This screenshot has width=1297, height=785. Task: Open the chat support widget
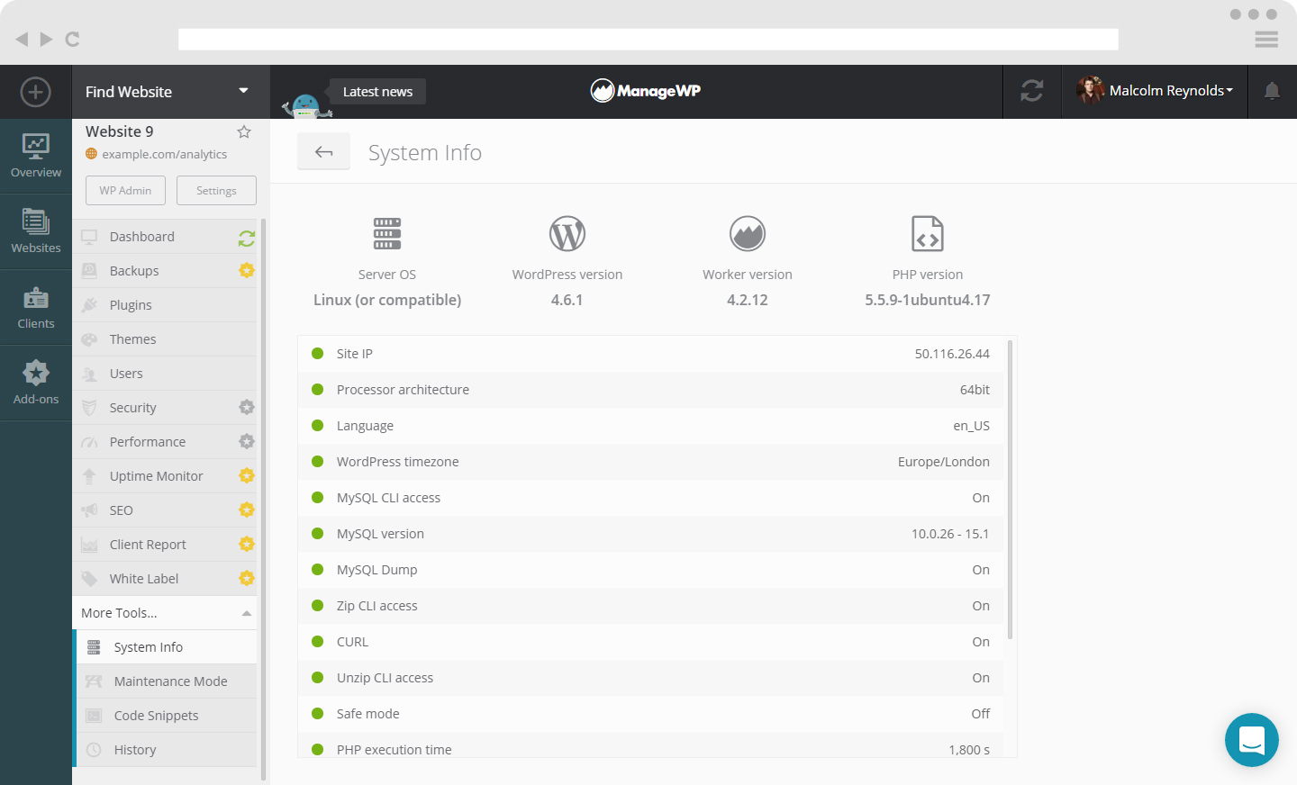pyautogui.click(x=1252, y=740)
